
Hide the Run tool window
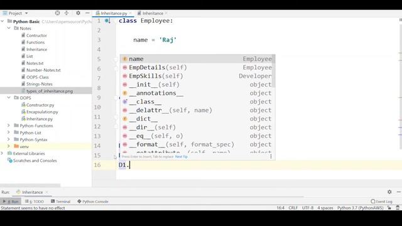pos(399,191)
